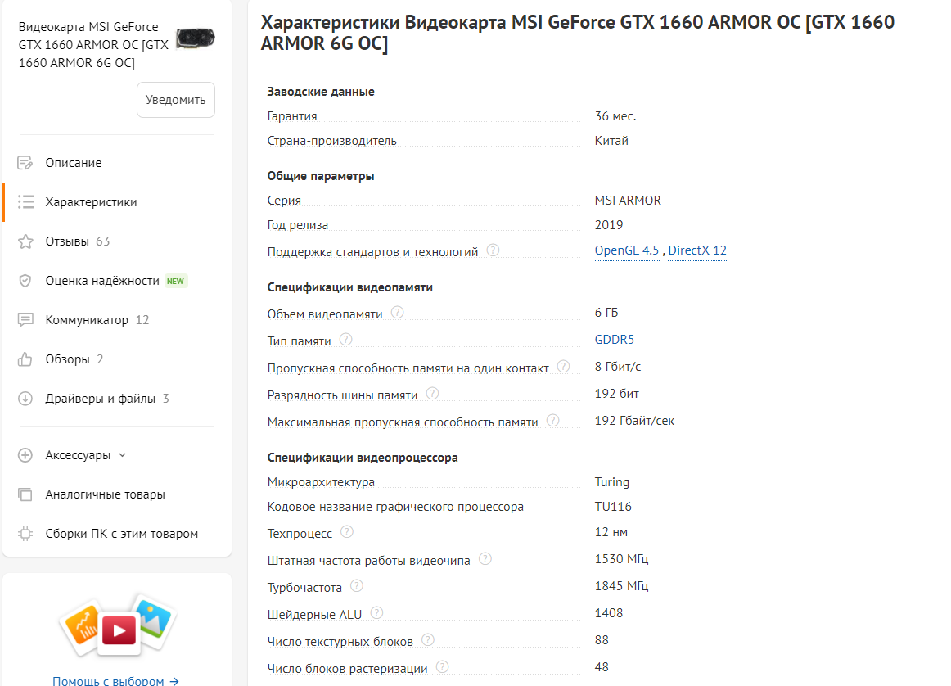Follow the Помощь с выбором link
951x686 pixels.
tap(115, 680)
